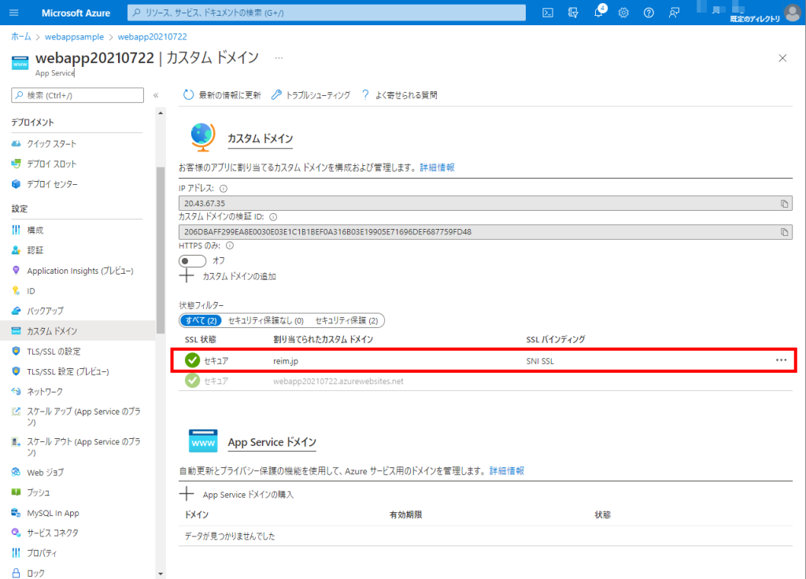Image resolution: width=806 pixels, height=579 pixels.
Task: Go to webapp20210722 breadcrumb
Action: tap(152, 36)
